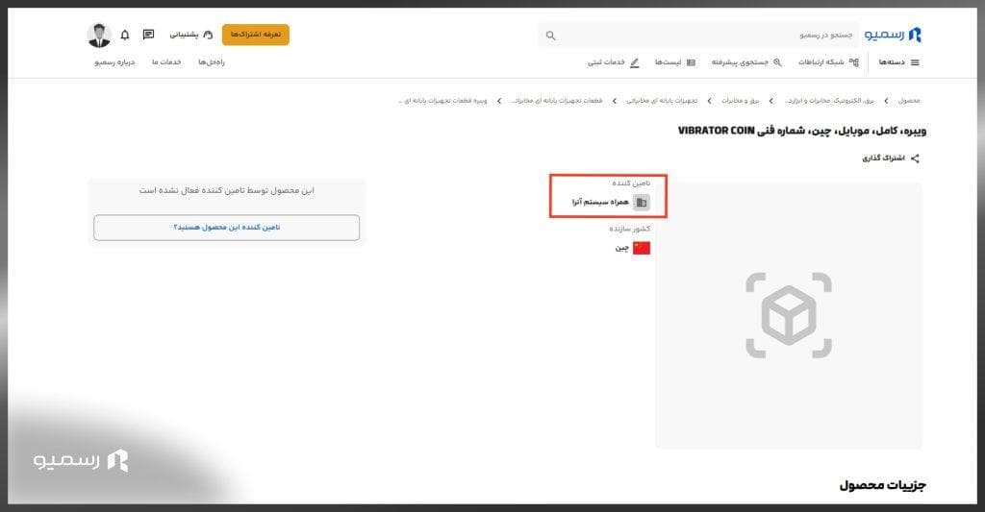Click the برق و مخابرات breadcrumb

click(x=741, y=101)
